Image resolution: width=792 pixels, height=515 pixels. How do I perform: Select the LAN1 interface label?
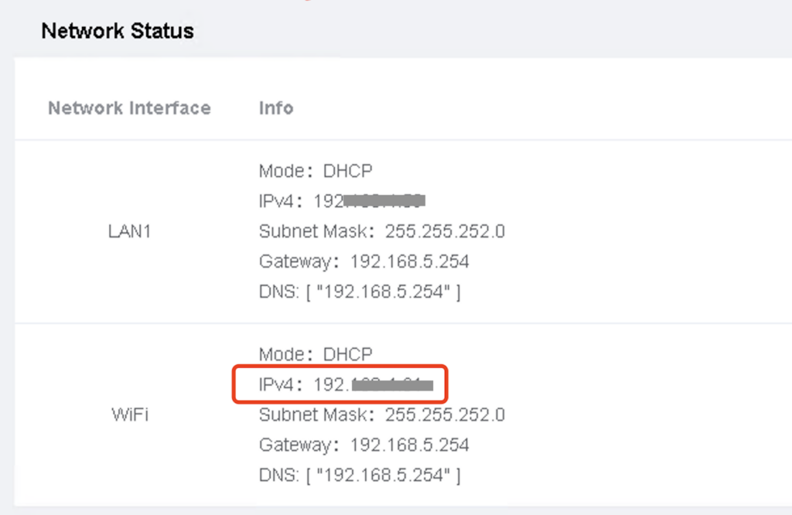[129, 231]
